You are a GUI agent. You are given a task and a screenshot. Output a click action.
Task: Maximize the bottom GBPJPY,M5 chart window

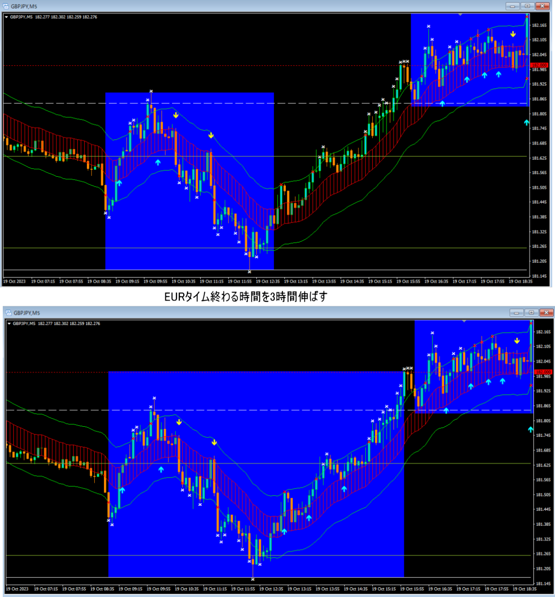pos(531,313)
